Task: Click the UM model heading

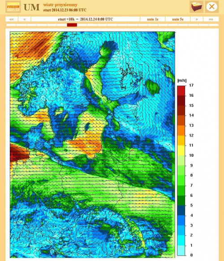Action: click(31, 7)
